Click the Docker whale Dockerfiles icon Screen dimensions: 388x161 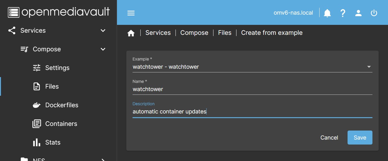click(x=37, y=105)
